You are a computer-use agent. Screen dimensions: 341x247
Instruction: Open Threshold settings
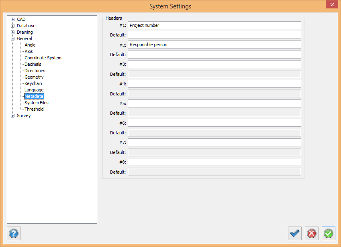[34, 109]
